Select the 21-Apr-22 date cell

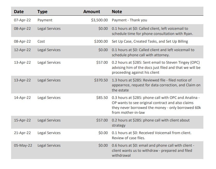click(x=22, y=133)
